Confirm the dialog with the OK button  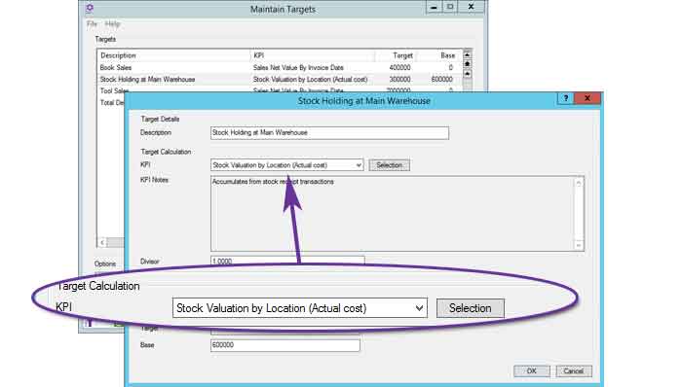coord(532,370)
